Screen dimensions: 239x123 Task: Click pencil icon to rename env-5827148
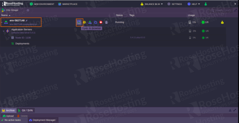(x=27, y=21)
